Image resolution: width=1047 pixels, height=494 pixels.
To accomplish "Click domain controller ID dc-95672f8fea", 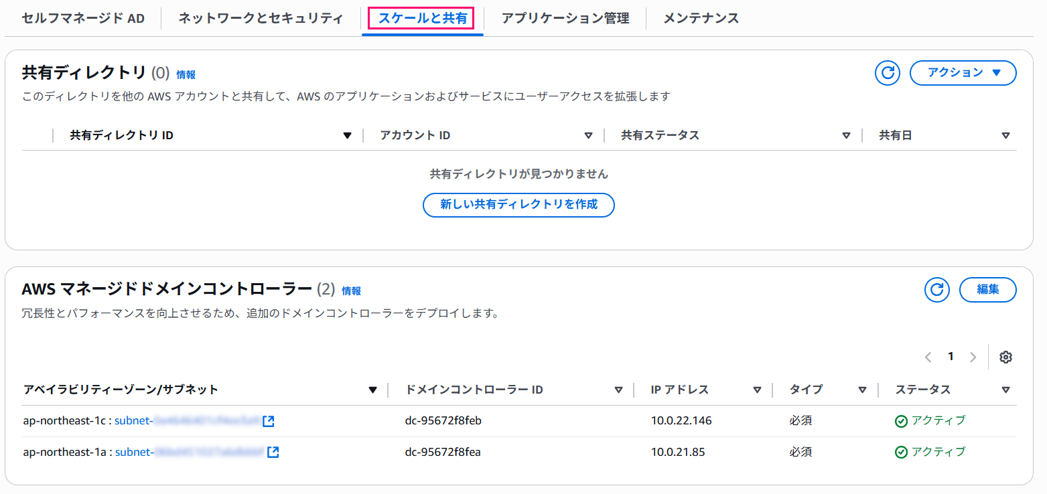I will click(443, 452).
